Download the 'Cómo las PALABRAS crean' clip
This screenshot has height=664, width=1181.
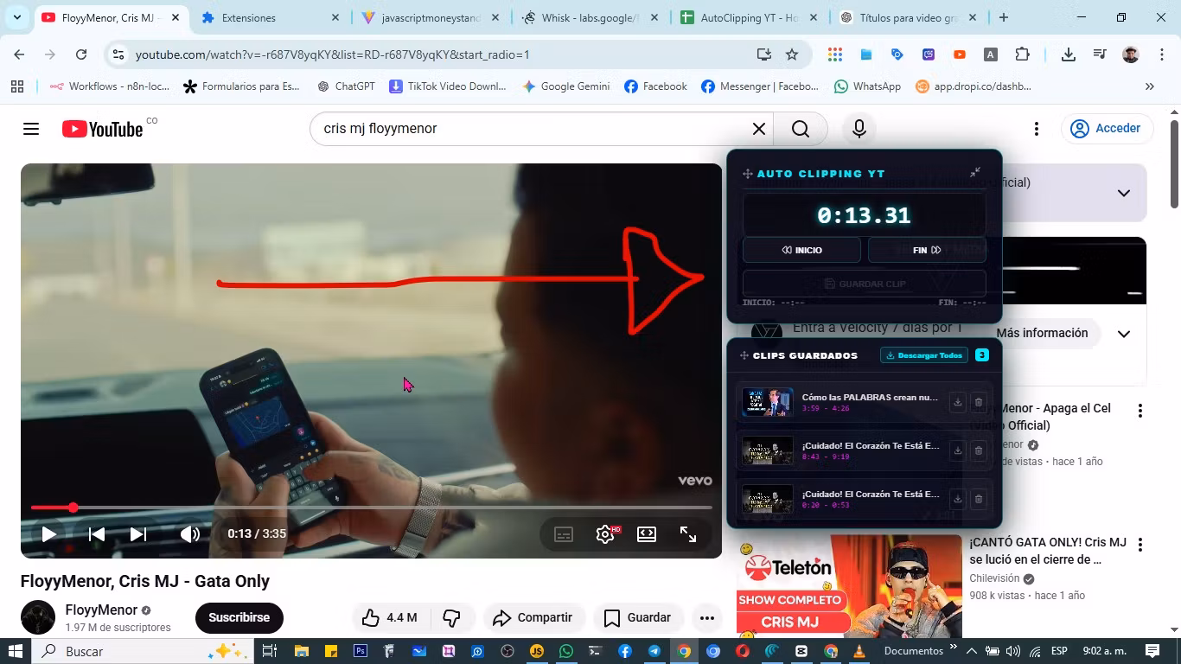coord(957,402)
